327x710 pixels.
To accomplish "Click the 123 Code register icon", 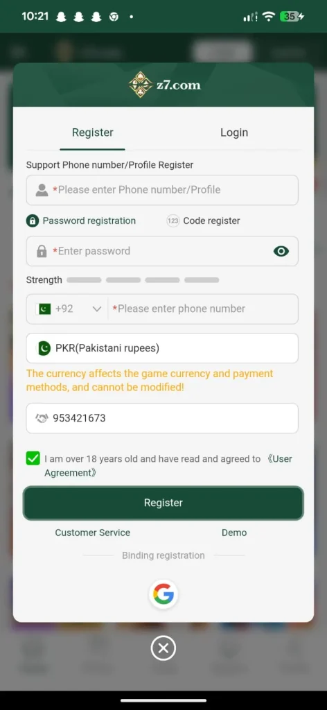I will (173, 221).
